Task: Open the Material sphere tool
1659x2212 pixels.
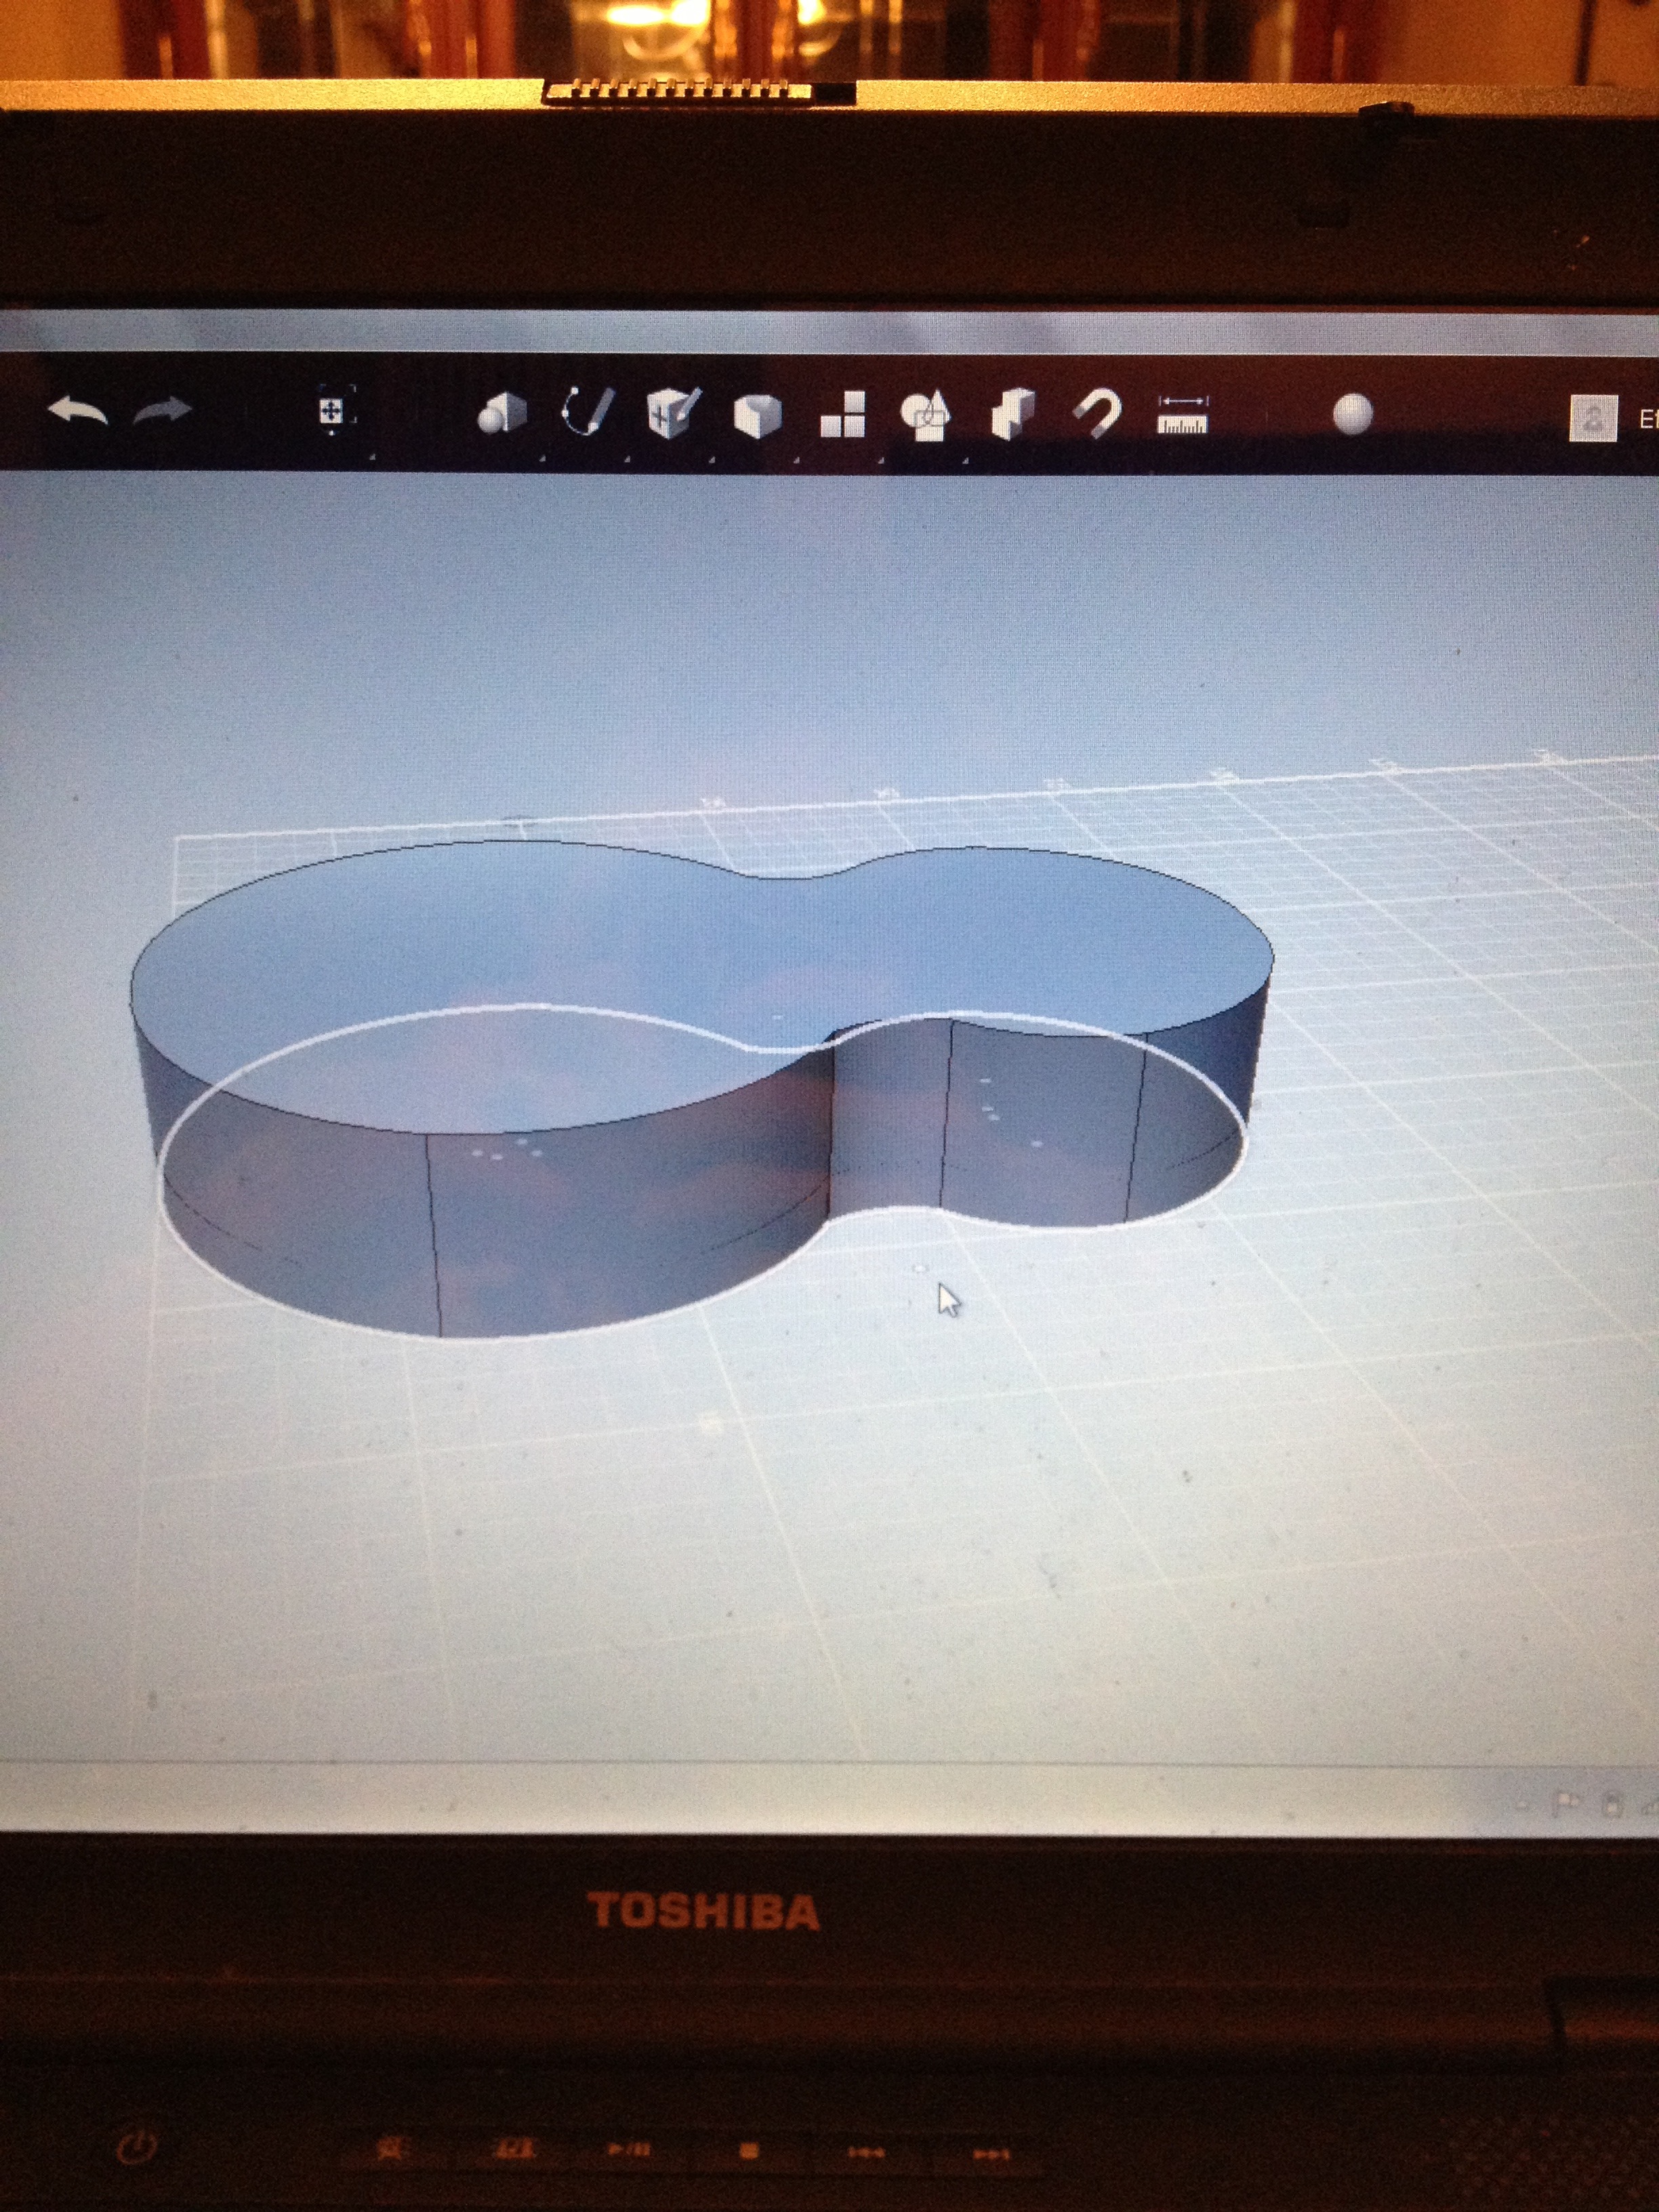Action: 1352,414
